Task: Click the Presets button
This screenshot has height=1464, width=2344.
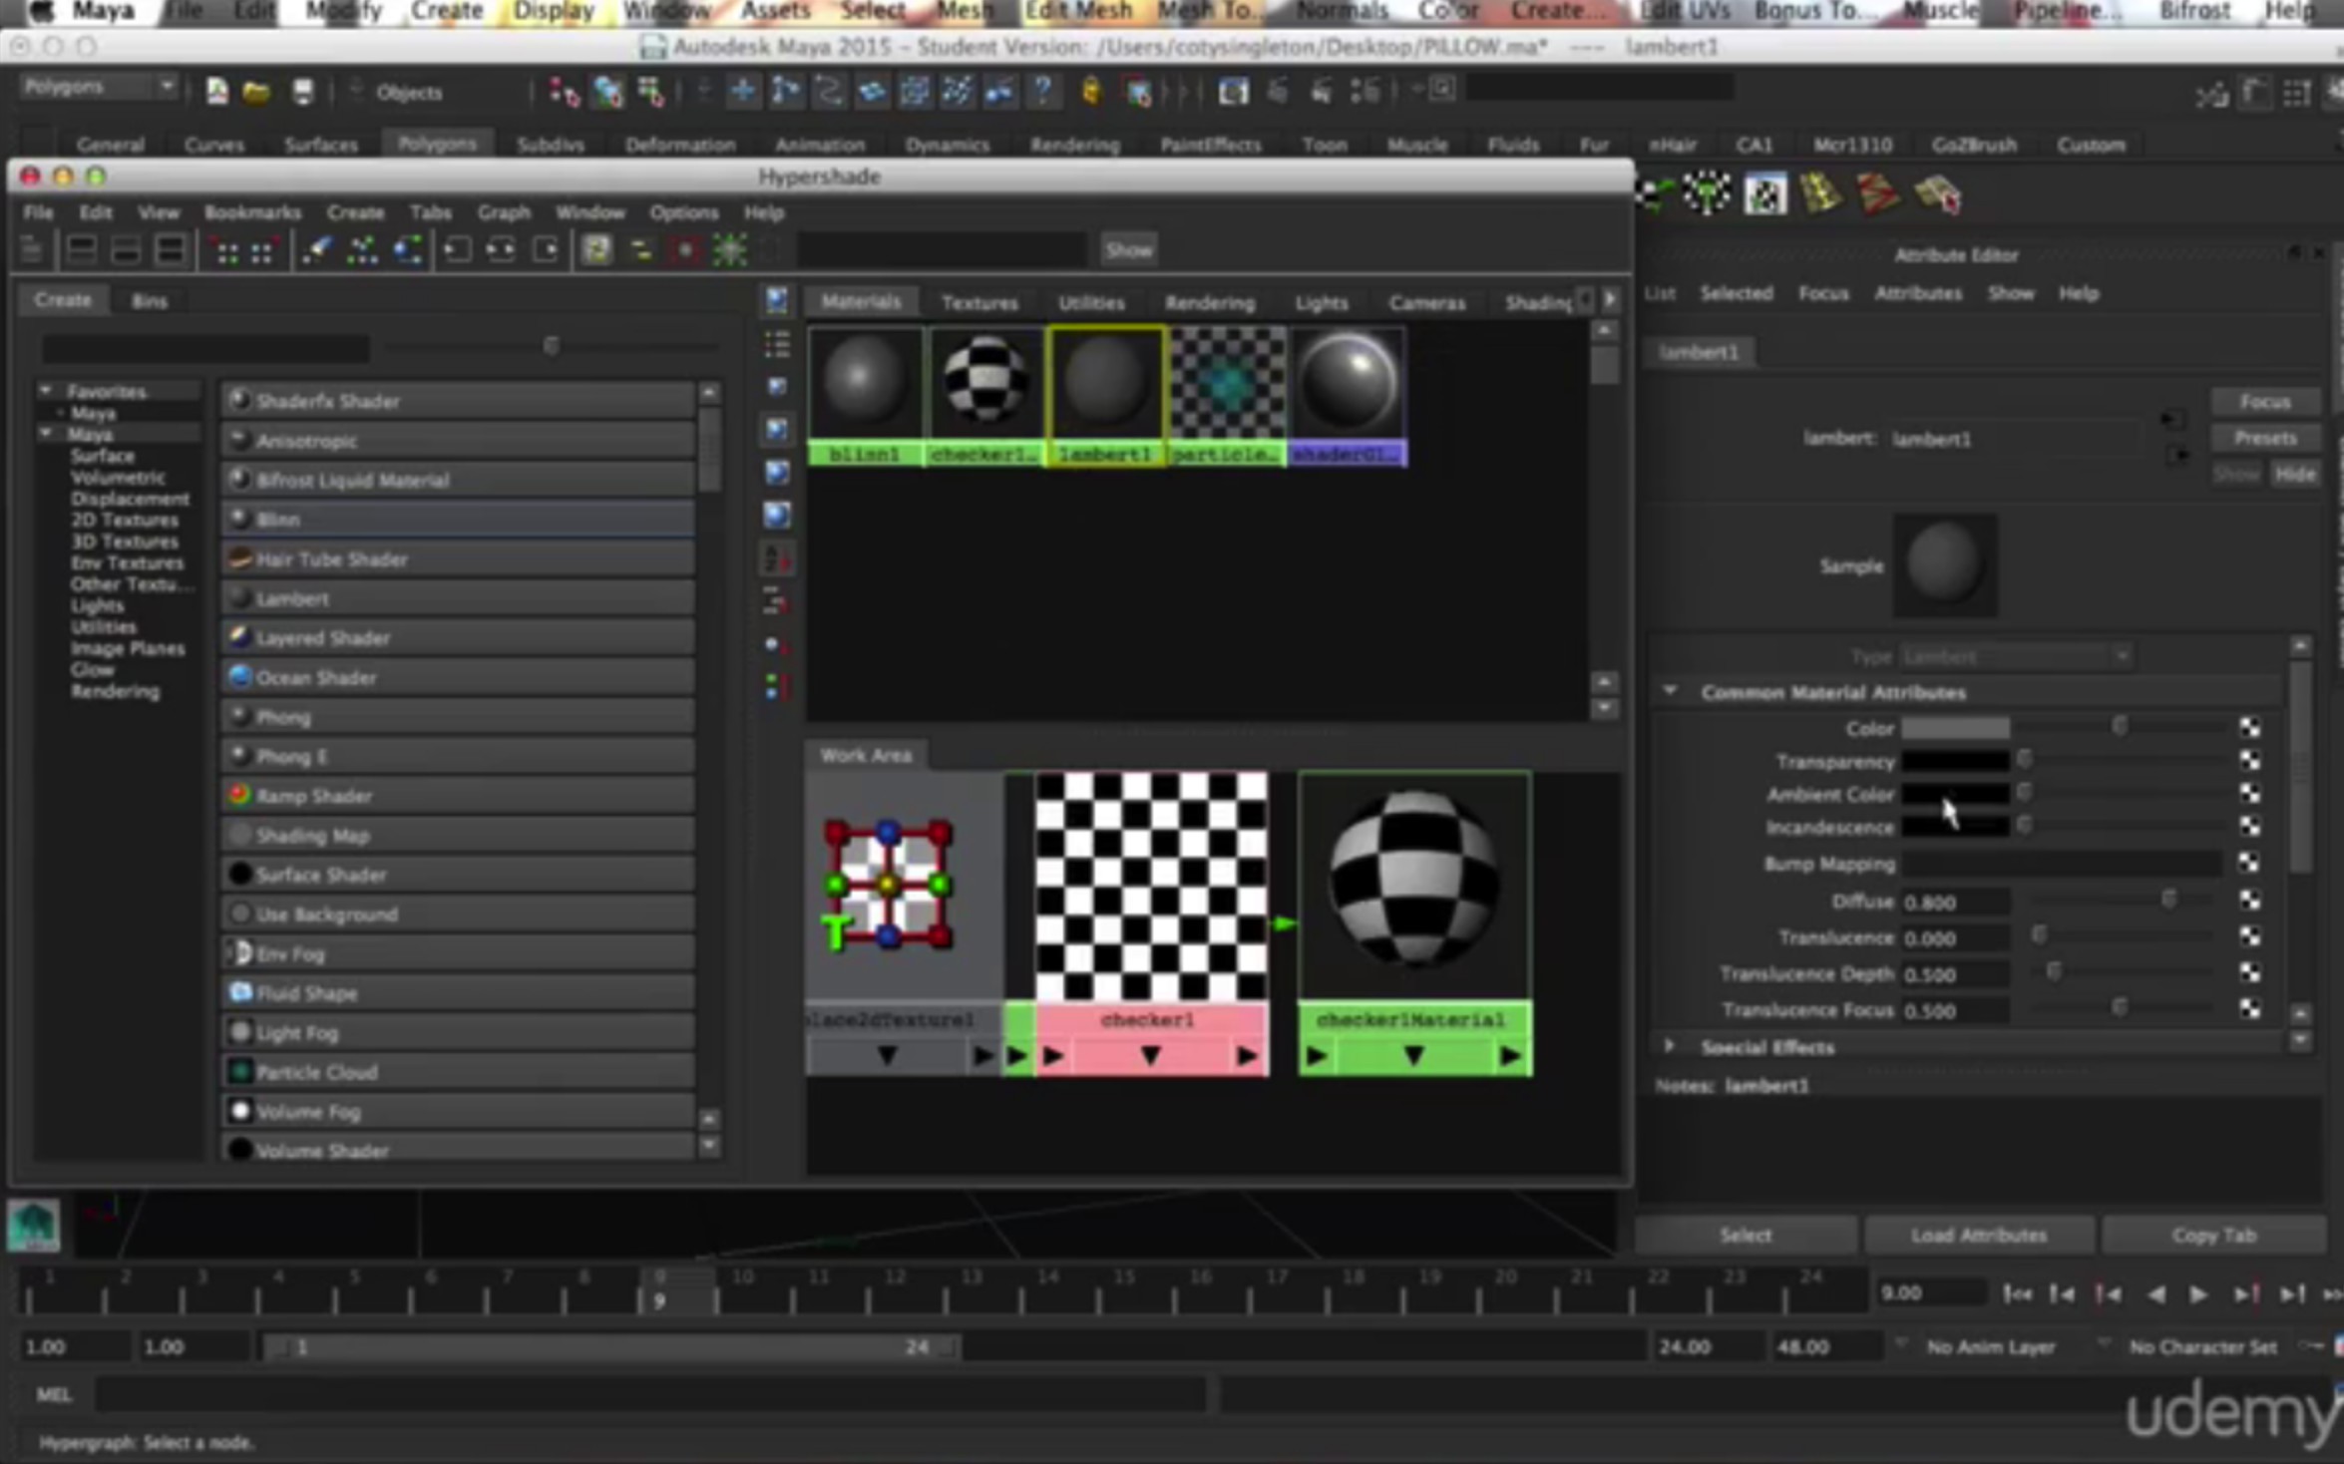Action: click(x=2264, y=438)
